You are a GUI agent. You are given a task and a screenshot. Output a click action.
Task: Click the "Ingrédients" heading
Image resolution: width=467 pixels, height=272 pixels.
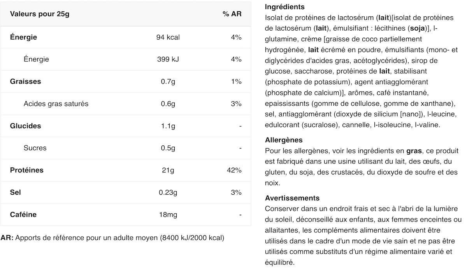click(284, 7)
